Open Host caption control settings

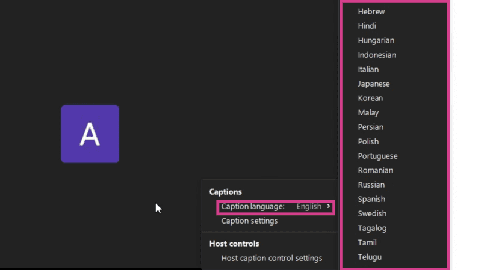tap(272, 258)
